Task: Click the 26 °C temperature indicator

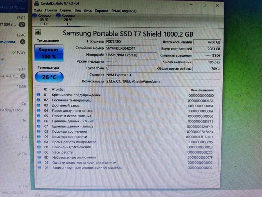Action: (x=49, y=77)
